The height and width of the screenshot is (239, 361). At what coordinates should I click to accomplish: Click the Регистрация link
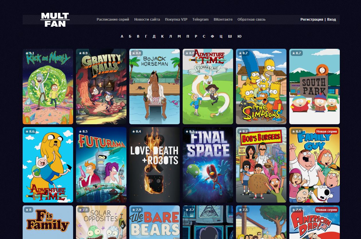pos(312,20)
